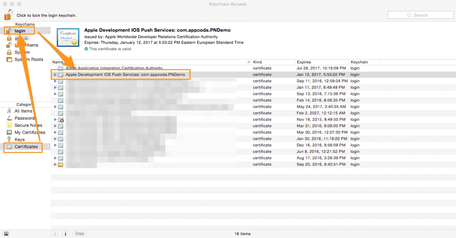Click the green valid-certificate checkmark icon
This screenshot has height=238, width=456.
point(86,49)
